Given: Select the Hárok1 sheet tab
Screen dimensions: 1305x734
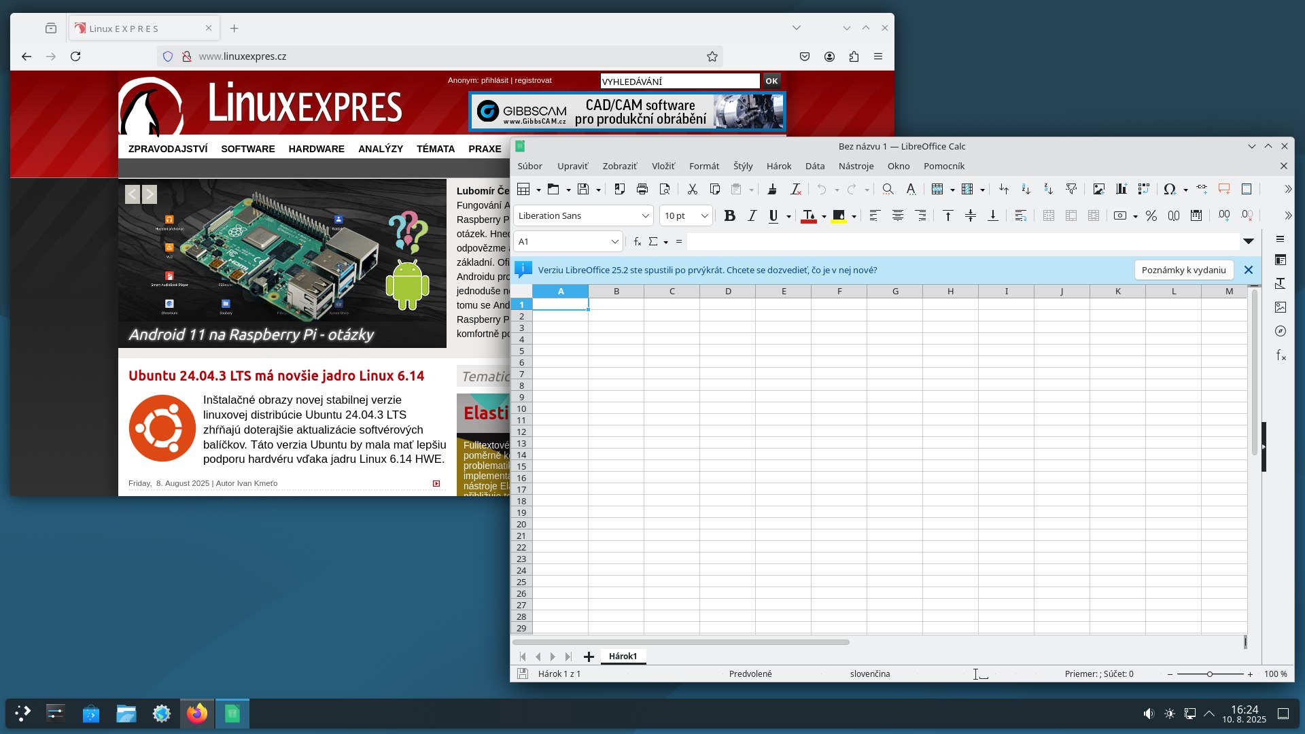Looking at the screenshot, I should (623, 657).
